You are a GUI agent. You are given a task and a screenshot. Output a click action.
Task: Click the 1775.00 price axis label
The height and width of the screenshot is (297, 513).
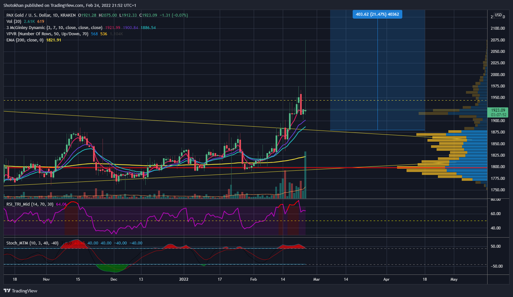[498, 179]
